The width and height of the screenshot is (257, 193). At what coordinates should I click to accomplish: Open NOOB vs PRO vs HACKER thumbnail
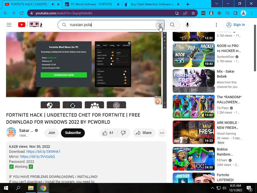[x=194, y=55]
